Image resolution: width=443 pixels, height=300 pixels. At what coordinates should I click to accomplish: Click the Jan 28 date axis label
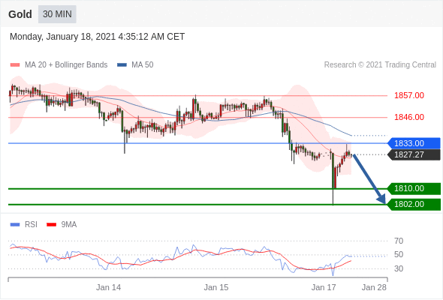tap(374, 287)
